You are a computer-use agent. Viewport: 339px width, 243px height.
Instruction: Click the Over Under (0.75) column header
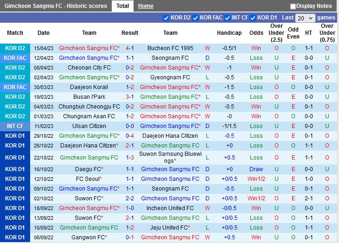pyautogui.click(x=327, y=33)
